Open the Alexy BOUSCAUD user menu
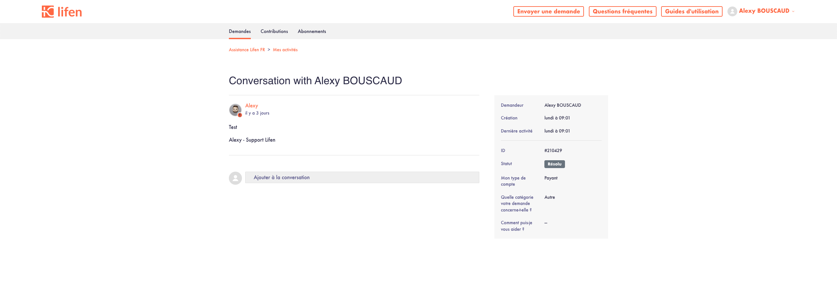 click(764, 11)
